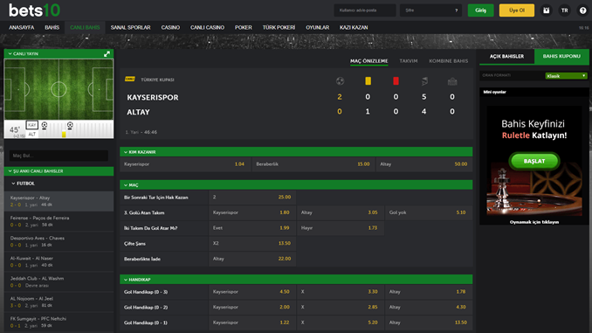Click the live pitch video thumbnail
The width and height of the screenshot is (592, 333).
(59, 89)
